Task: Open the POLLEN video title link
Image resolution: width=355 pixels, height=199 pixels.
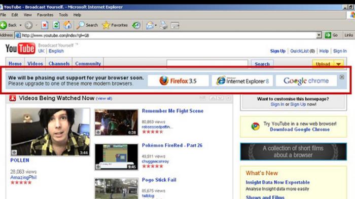Action: pos(20,161)
